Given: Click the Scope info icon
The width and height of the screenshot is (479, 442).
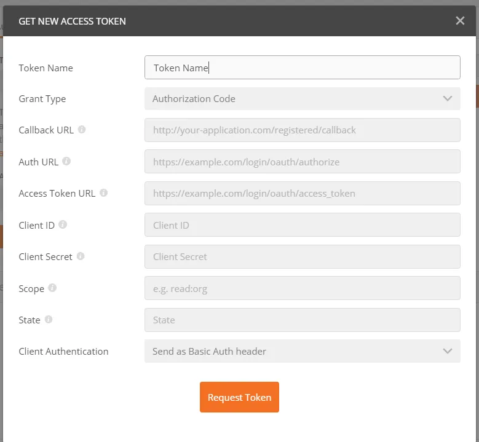Looking at the screenshot, I should [x=52, y=288].
